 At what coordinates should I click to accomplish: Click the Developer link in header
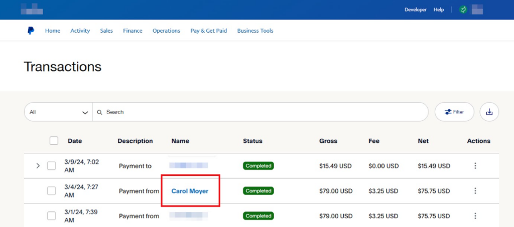(415, 10)
